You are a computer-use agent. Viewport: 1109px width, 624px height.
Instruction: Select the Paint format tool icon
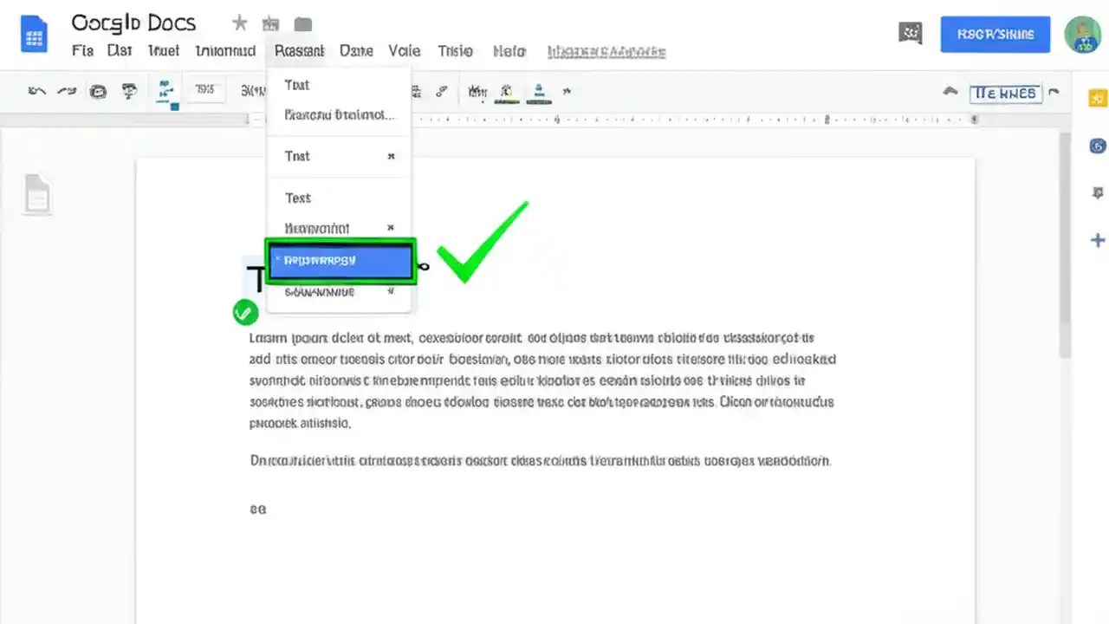click(x=165, y=90)
